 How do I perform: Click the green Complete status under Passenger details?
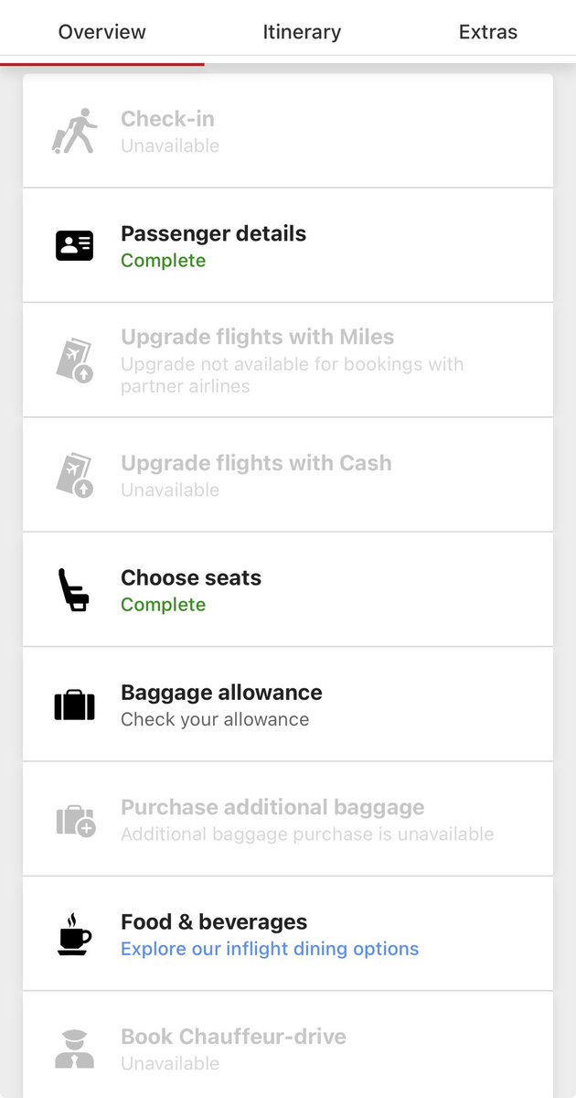[x=163, y=261]
